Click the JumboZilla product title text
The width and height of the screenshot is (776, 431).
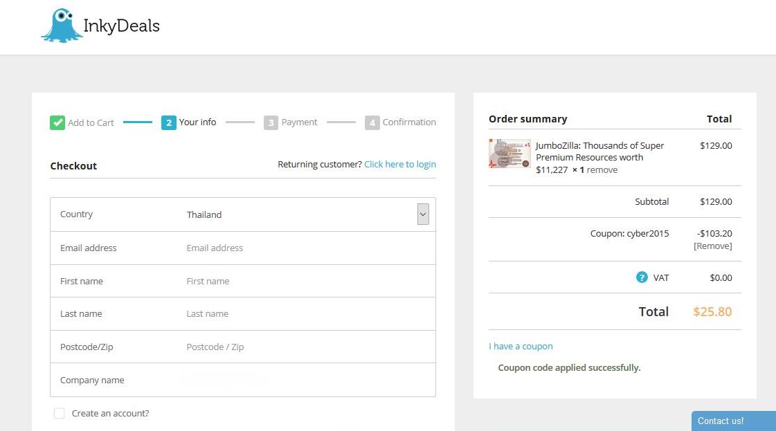point(599,157)
